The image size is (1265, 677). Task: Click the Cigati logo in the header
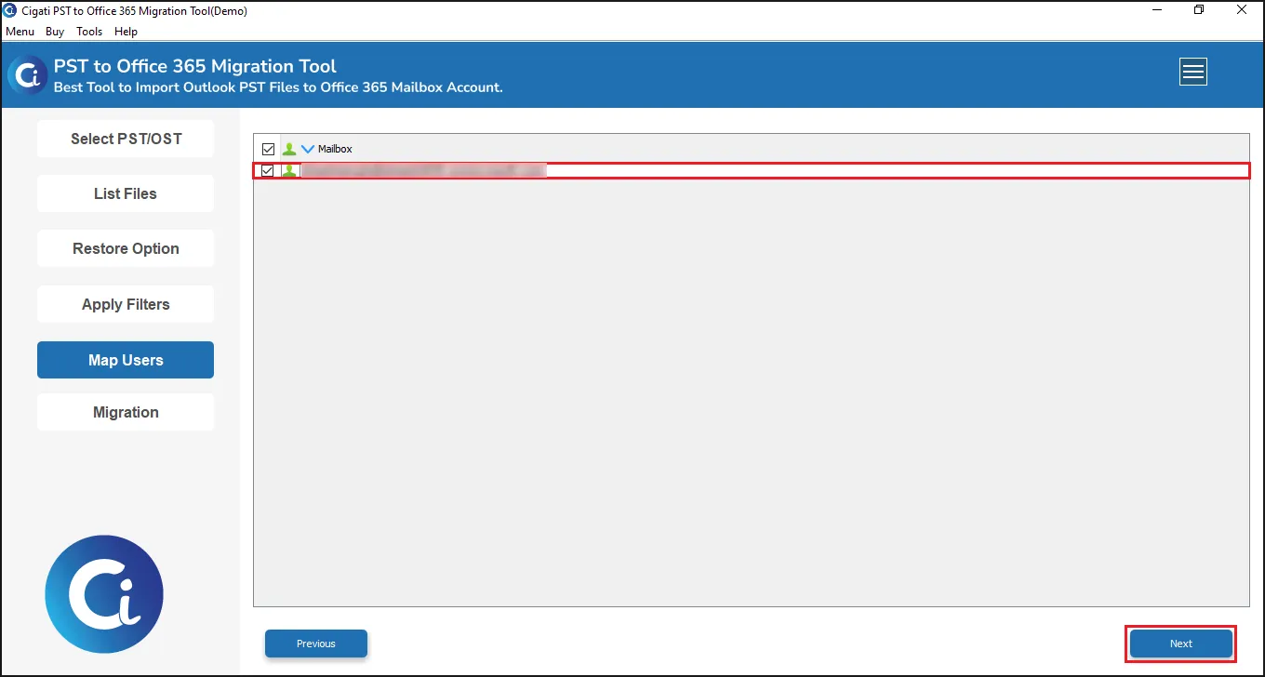[27, 74]
